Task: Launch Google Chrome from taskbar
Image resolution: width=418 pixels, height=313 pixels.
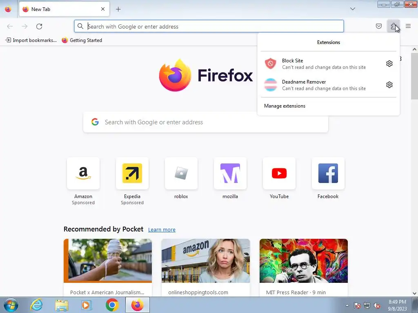Action: tap(112, 305)
